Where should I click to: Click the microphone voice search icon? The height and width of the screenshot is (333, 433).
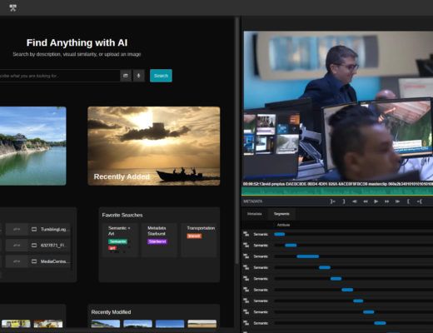click(x=138, y=76)
